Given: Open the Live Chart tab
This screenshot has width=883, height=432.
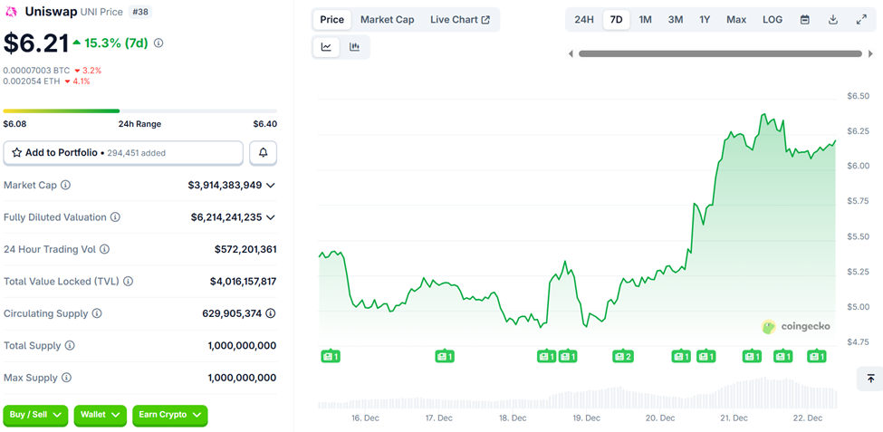Looking at the screenshot, I should tap(460, 20).
